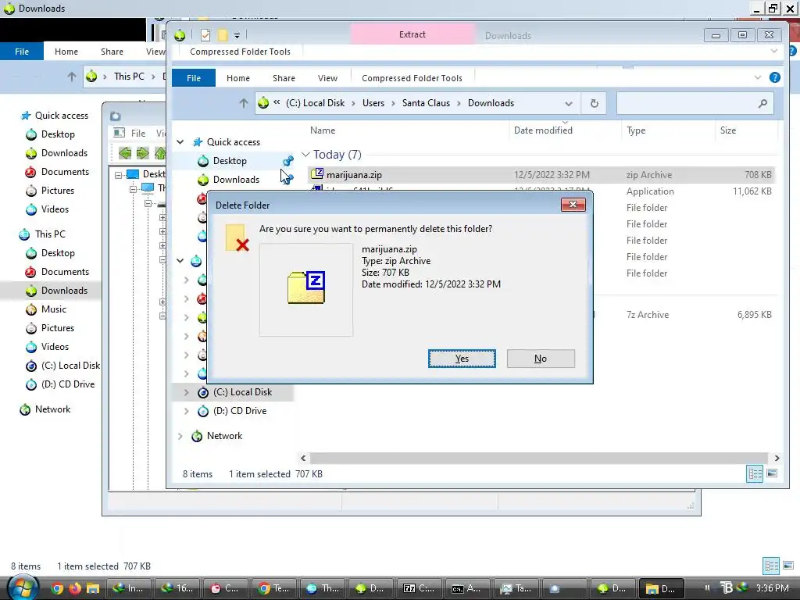This screenshot has height=600, width=800.
Task: Collapse the Desktop tree node in the middle window
Action: 119,174
